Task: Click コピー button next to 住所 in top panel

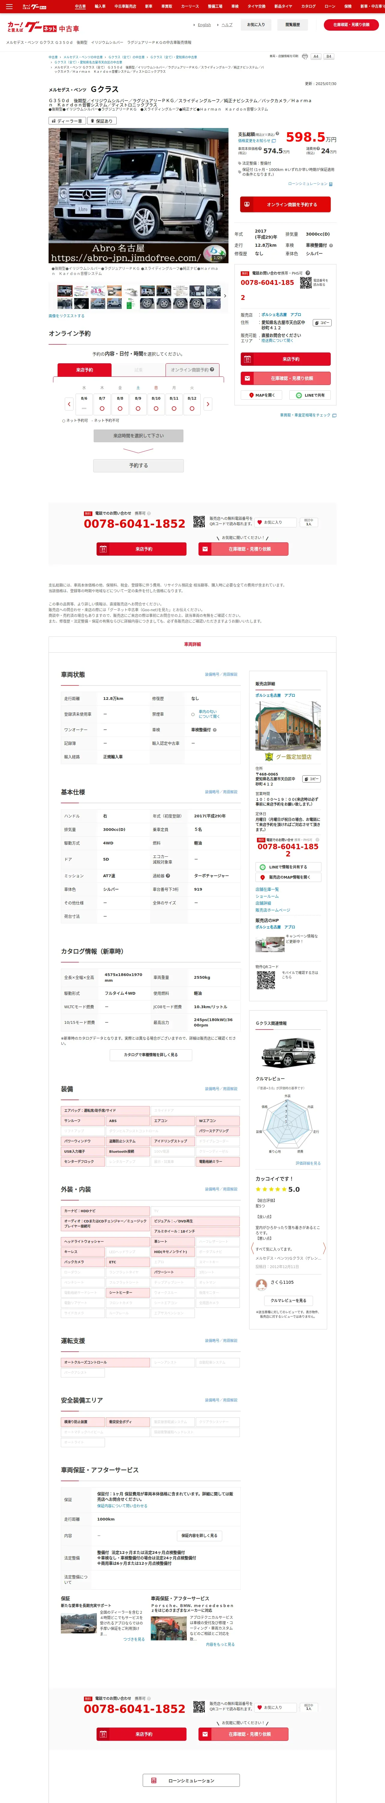Action: coord(322,323)
